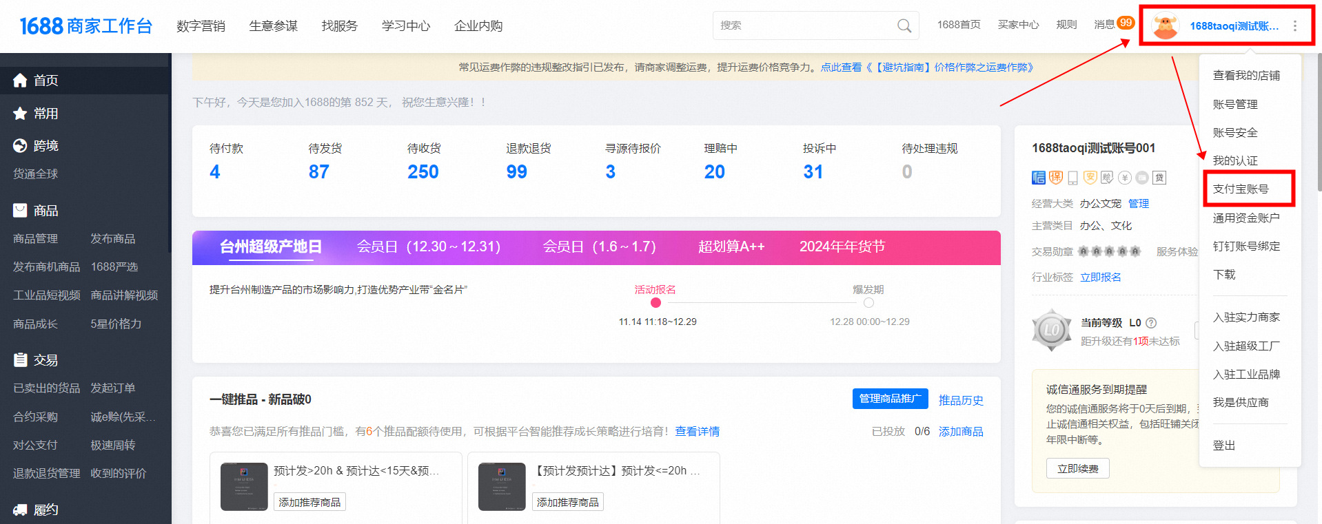
Task: Click the star icon beside 常用
Action: click(20, 114)
